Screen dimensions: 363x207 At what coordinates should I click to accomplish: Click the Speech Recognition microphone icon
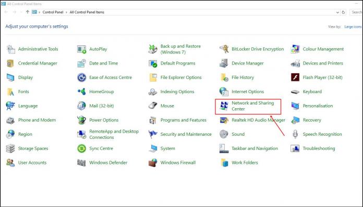295,134
